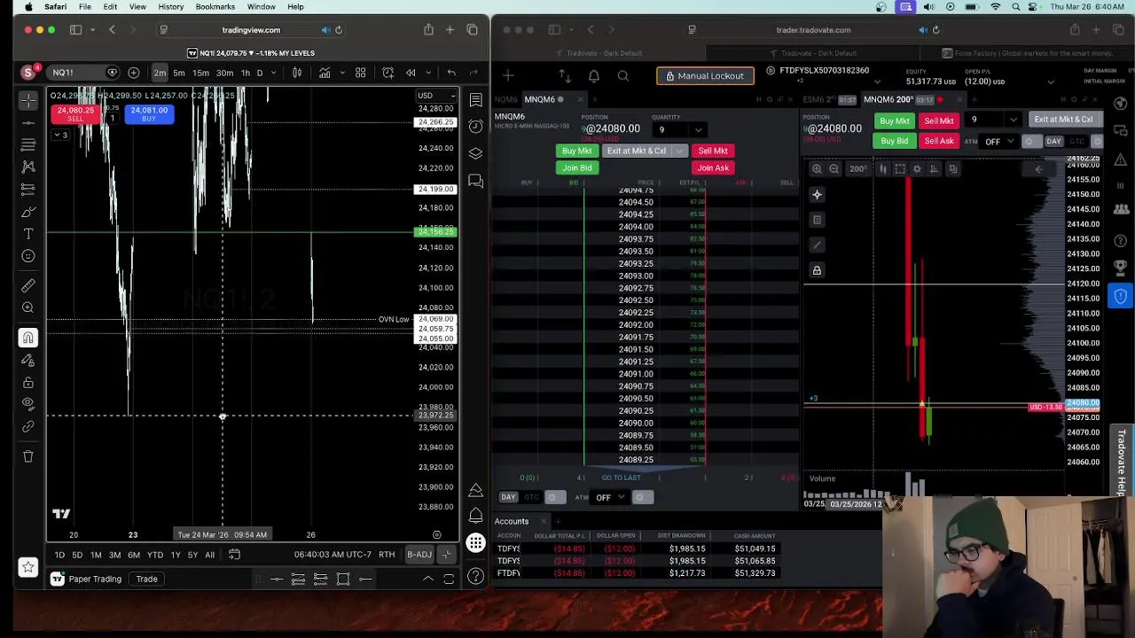The width and height of the screenshot is (1135, 638).
Task: Click the link drawings icon
Action: pos(28,426)
